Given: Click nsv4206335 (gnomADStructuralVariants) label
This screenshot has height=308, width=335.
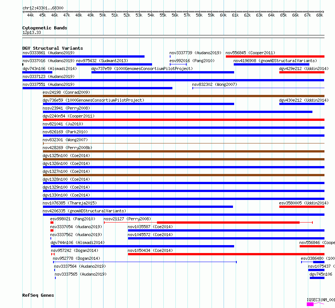Looking at the screenshot, I should [x=84, y=211].
